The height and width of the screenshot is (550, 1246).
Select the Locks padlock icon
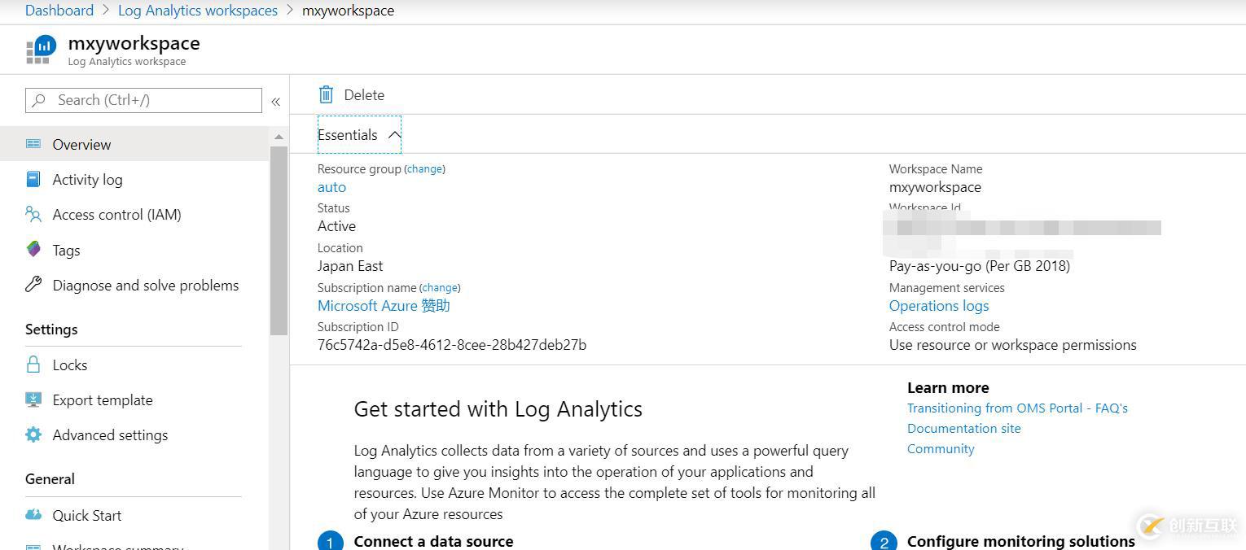[x=33, y=364]
